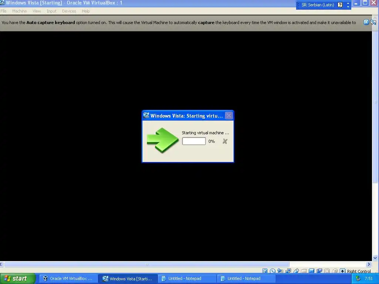
Task: Open the File menu
Action: click(3, 11)
